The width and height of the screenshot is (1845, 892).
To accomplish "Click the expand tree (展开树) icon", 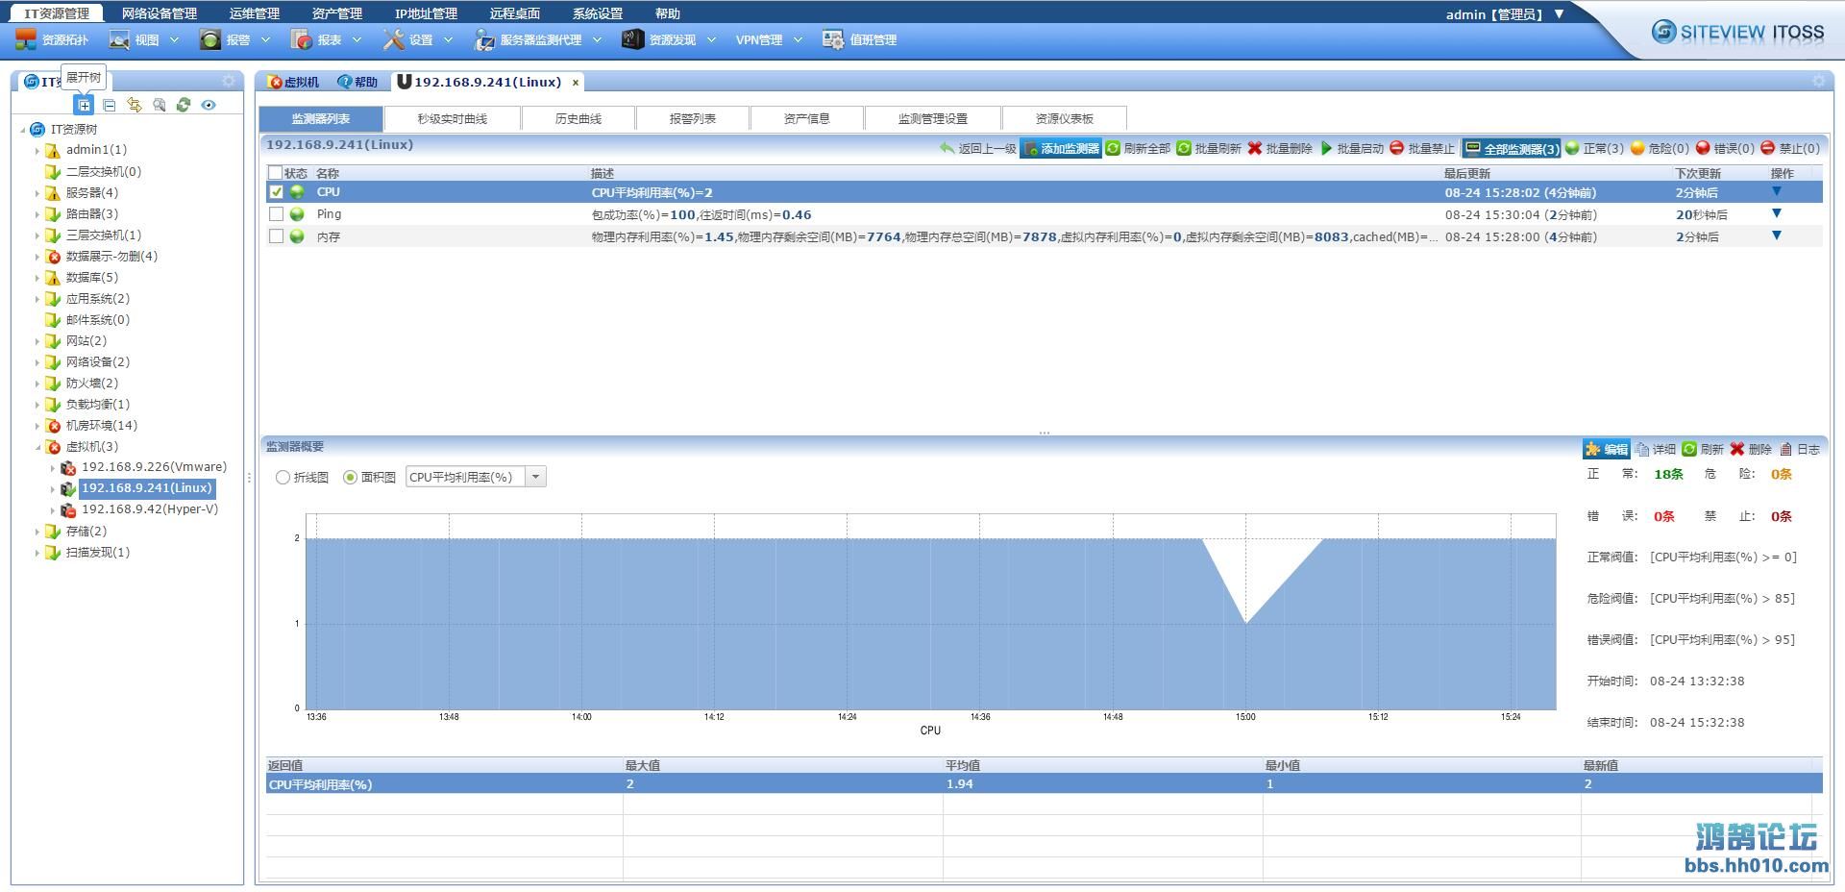I will coord(85,105).
